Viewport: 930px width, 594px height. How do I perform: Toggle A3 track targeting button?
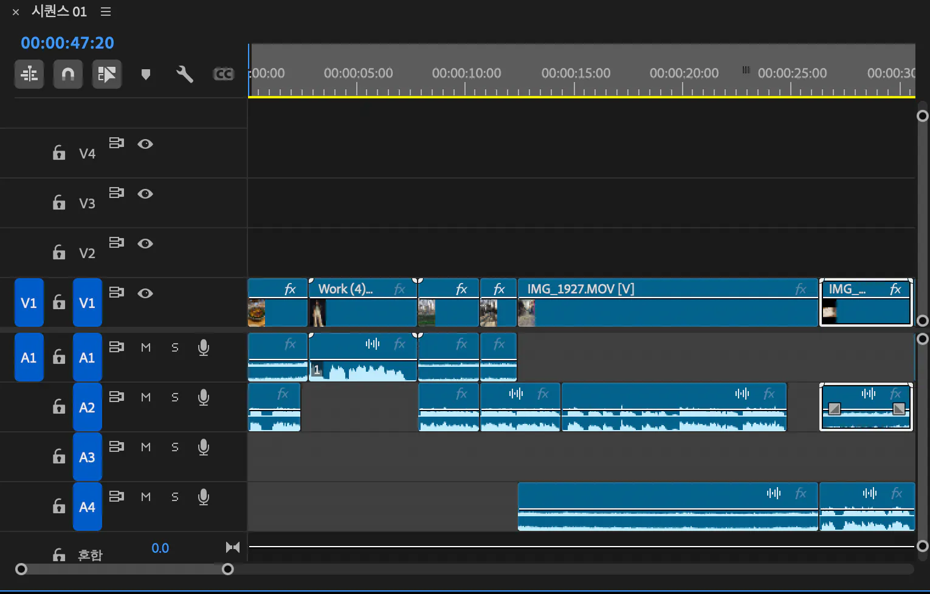tap(87, 457)
